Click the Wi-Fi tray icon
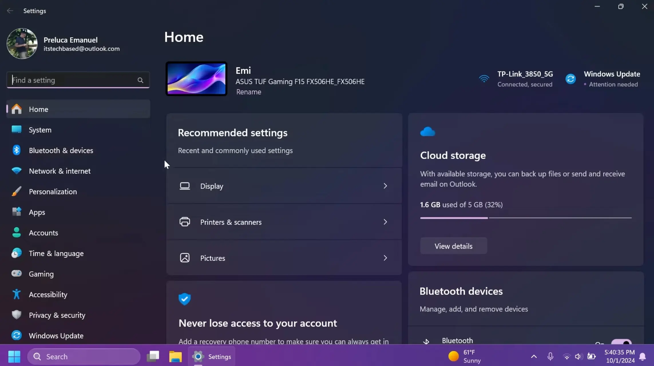 click(566, 356)
